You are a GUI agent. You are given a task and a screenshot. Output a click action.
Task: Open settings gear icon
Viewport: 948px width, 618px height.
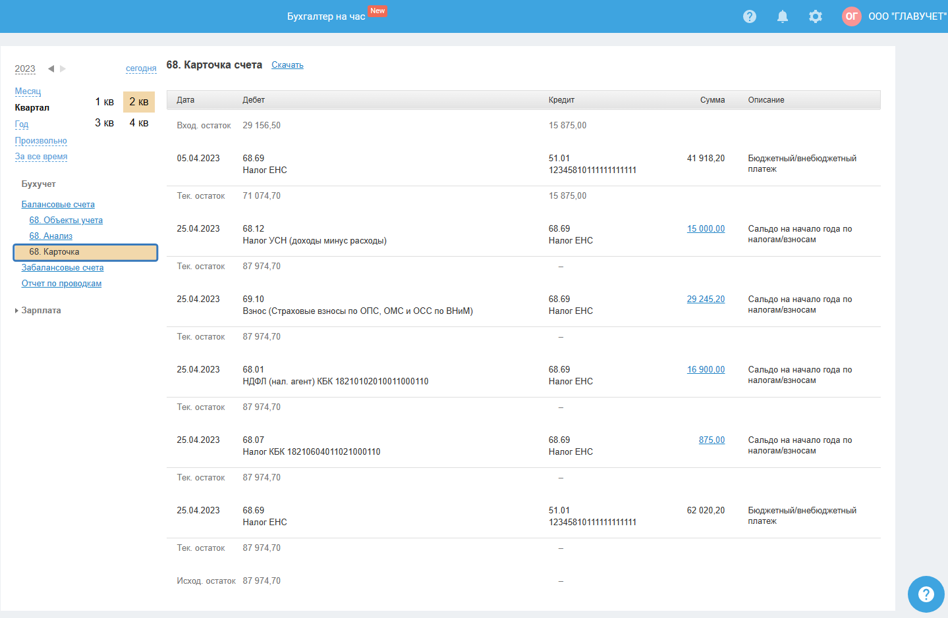[x=816, y=16]
